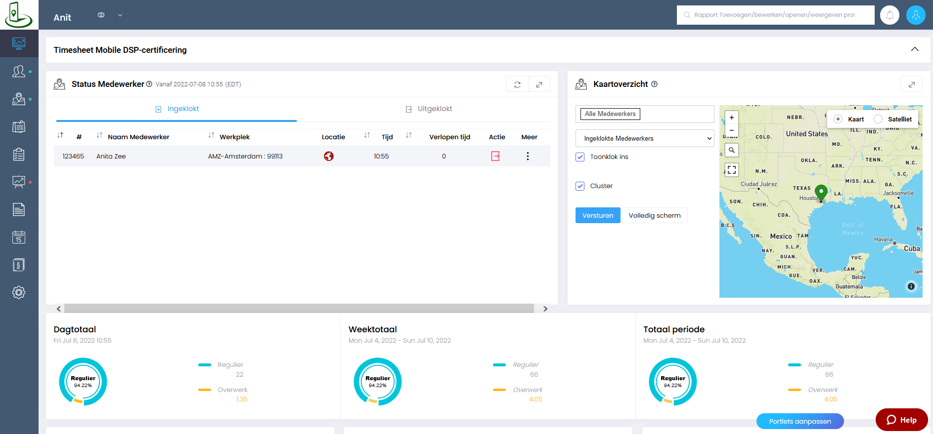This screenshot has width=933, height=434.
Task: Click the Versturen button
Action: click(x=597, y=215)
